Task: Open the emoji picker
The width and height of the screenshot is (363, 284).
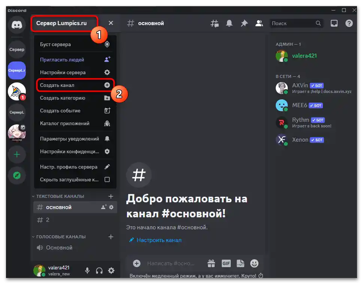Action: pyautogui.click(x=254, y=263)
